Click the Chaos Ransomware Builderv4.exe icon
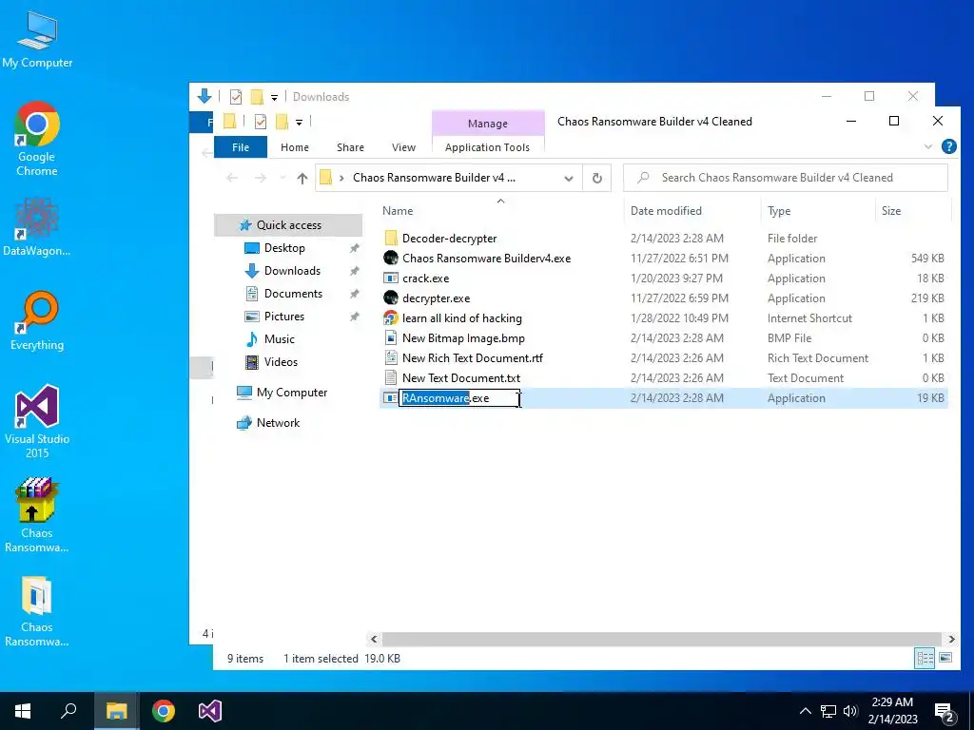The width and height of the screenshot is (974, 730). (x=391, y=259)
